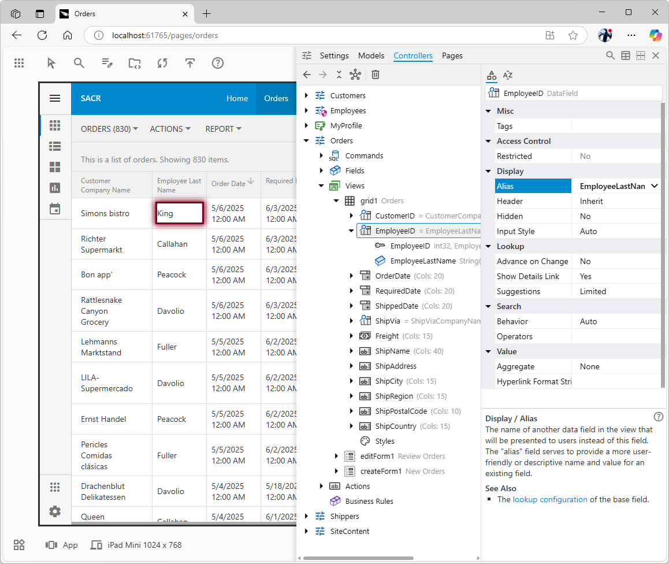Open the lookup configuration link
Image resolution: width=669 pixels, height=564 pixels.
[550, 499]
